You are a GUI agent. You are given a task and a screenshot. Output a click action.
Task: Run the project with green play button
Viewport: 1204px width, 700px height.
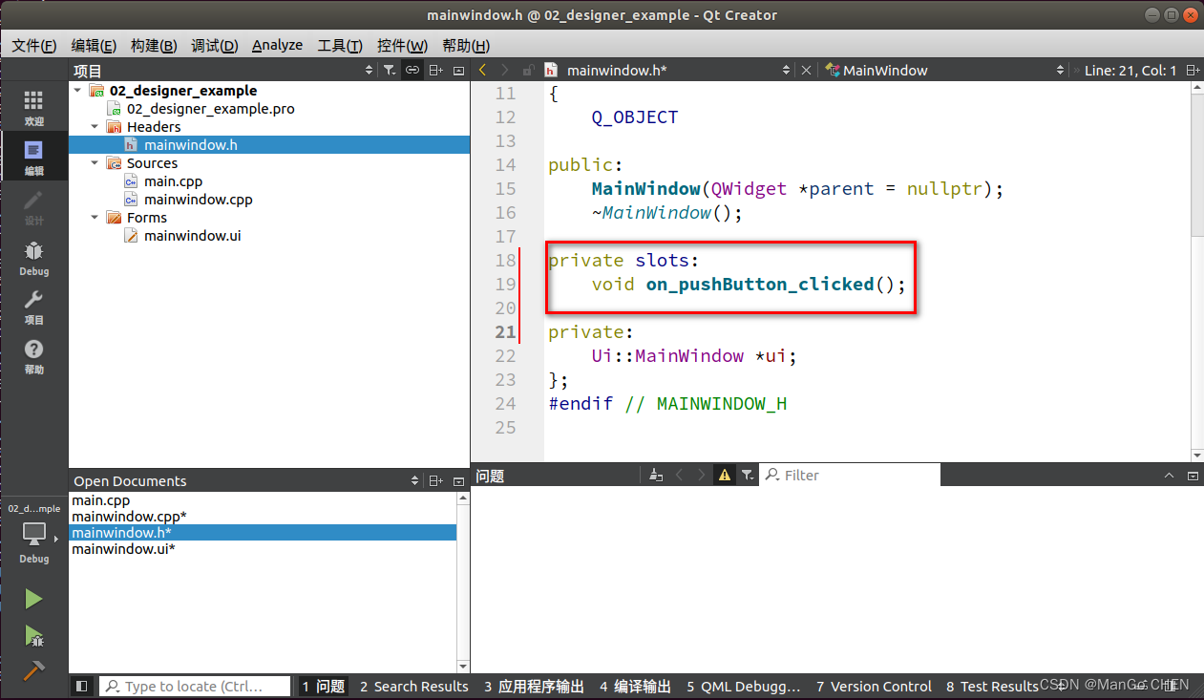(x=33, y=599)
